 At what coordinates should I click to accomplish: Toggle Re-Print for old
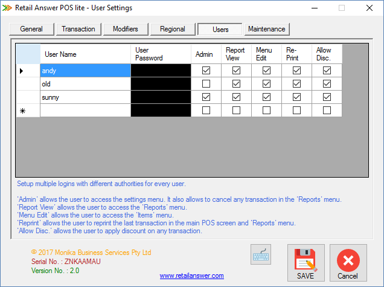[x=296, y=84]
